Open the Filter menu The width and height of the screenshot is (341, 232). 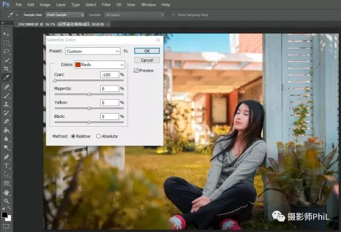tap(107, 5)
